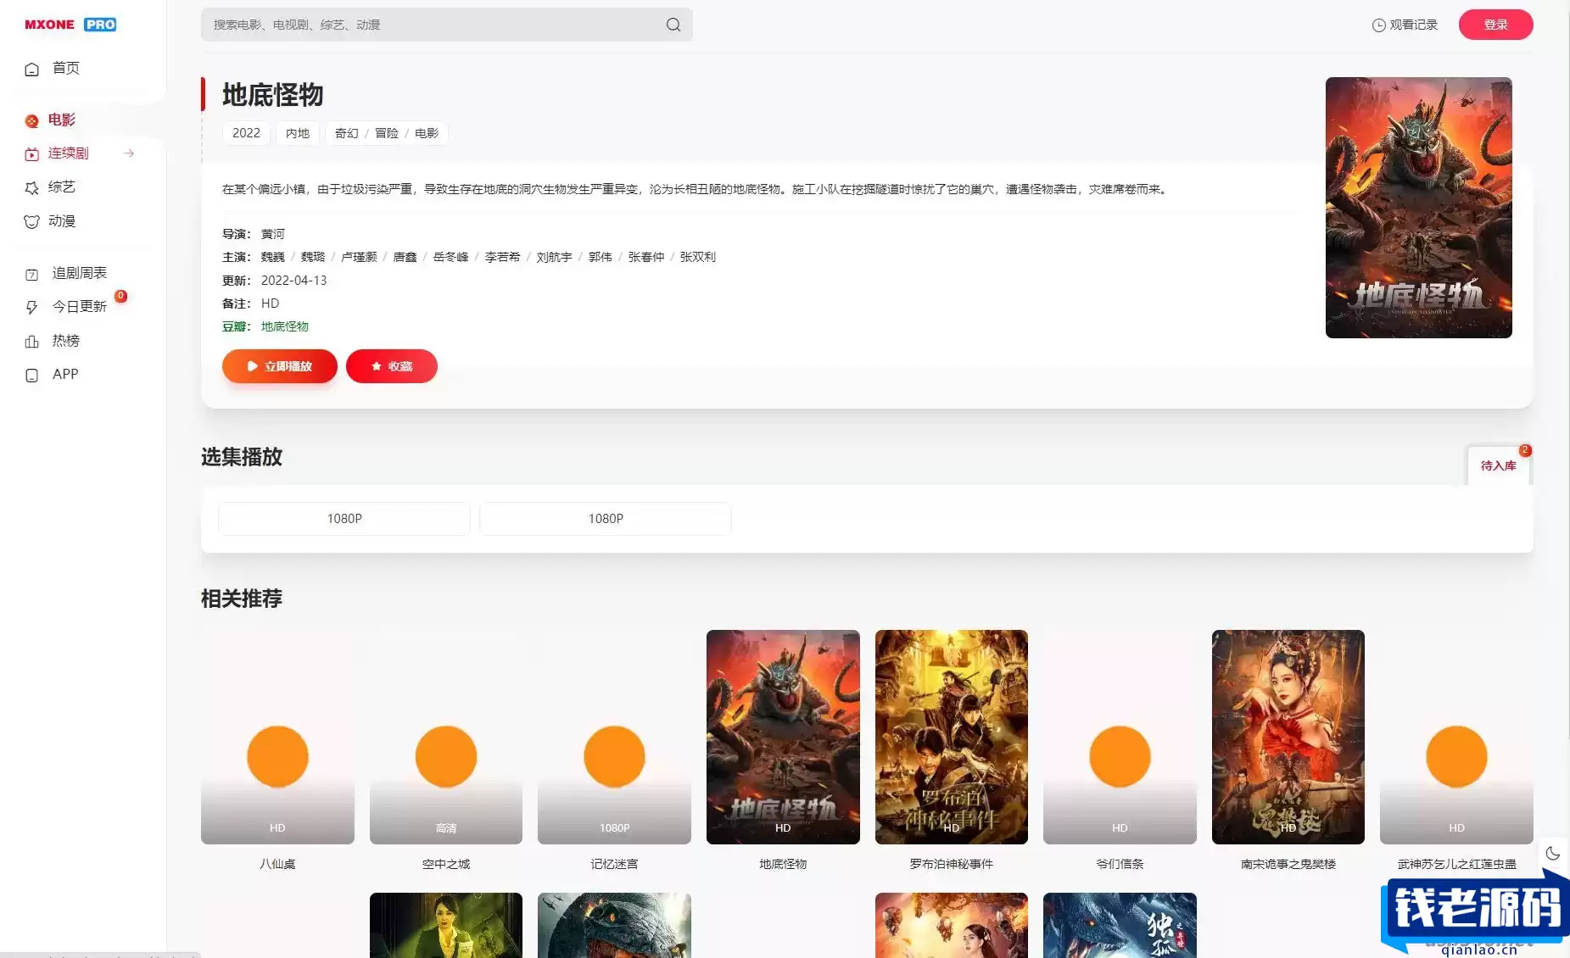
Task: Go to 综艺 menu item
Action: [x=62, y=187]
